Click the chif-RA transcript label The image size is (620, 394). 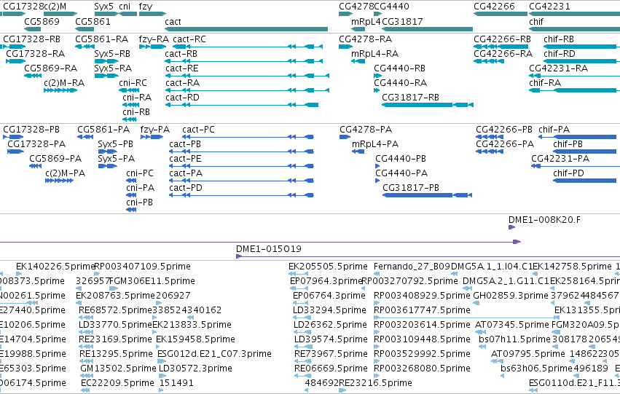(545, 83)
